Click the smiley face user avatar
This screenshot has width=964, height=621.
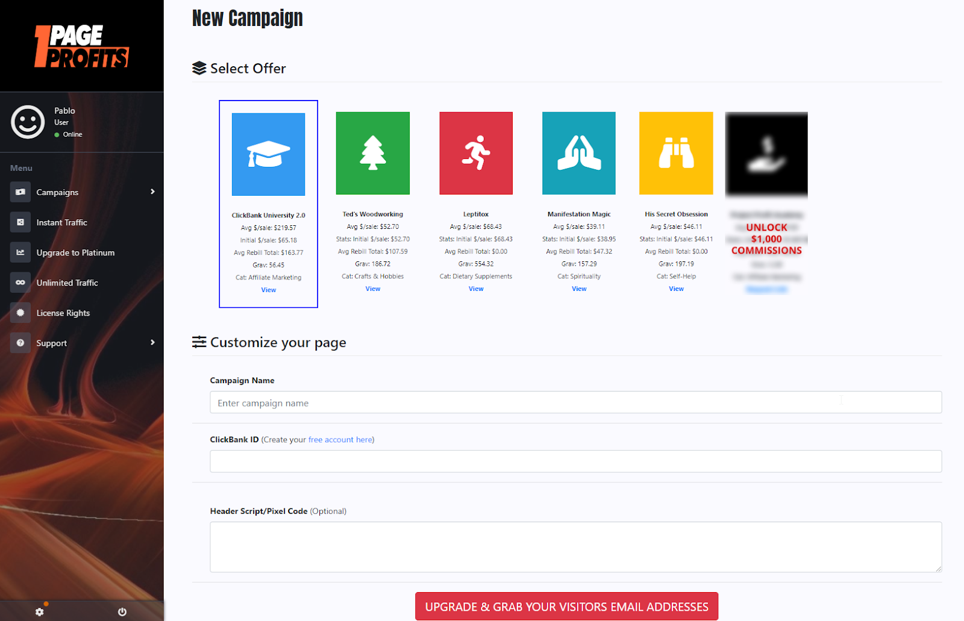tap(28, 122)
